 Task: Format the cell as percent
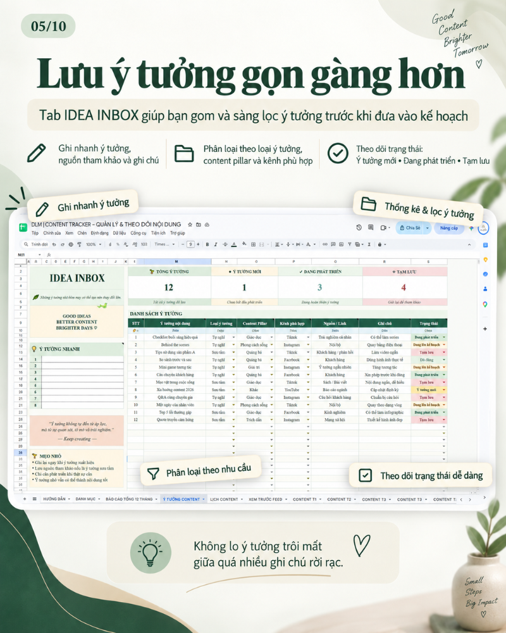point(118,244)
